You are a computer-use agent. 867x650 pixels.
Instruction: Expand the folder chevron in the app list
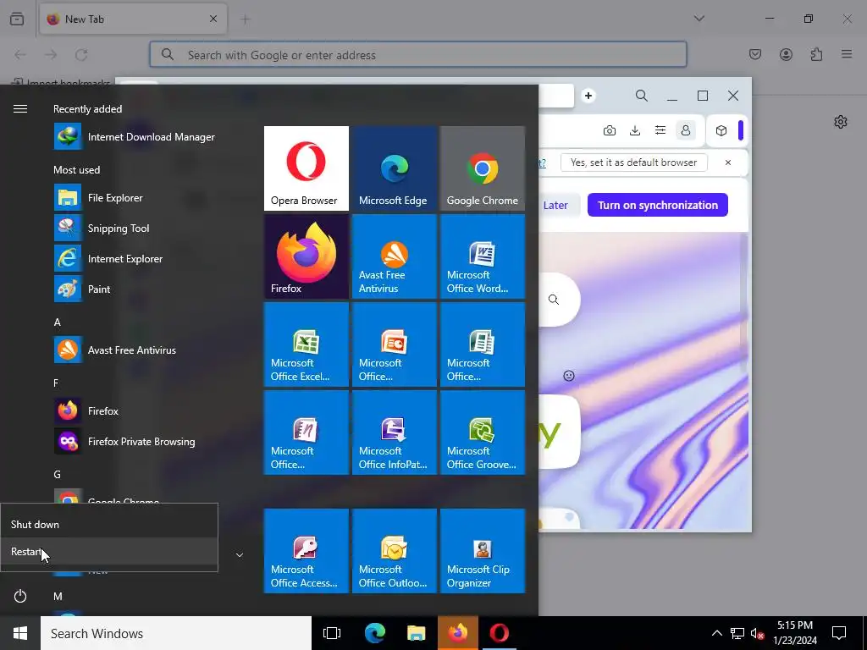point(240,555)
